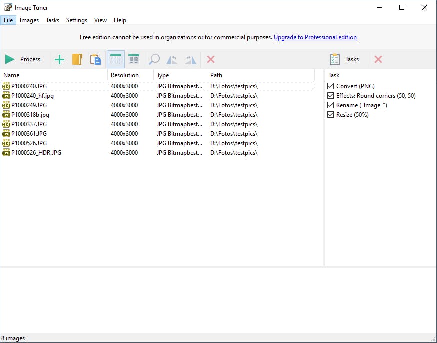This screenshot has width=437, height=343.
Task: Click the yellow add folder icon
Action: (x=77, y=60)
